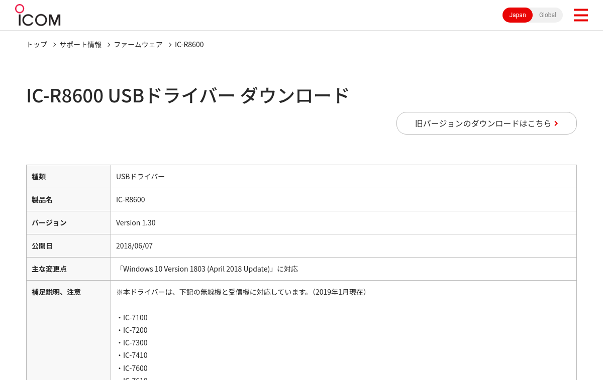Viewport: 603px width, 380px height.
Task: Click the IC-7200 list item
Action: pyautogui.click(x=132, y=330)
